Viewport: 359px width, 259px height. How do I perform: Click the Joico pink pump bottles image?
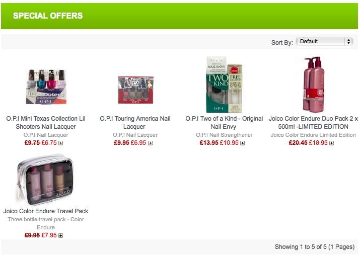(x=314, y=84)
